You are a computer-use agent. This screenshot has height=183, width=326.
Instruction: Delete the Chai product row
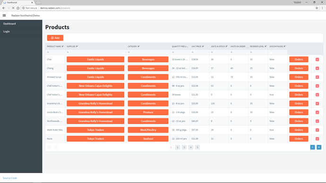(x=317, y=59)
